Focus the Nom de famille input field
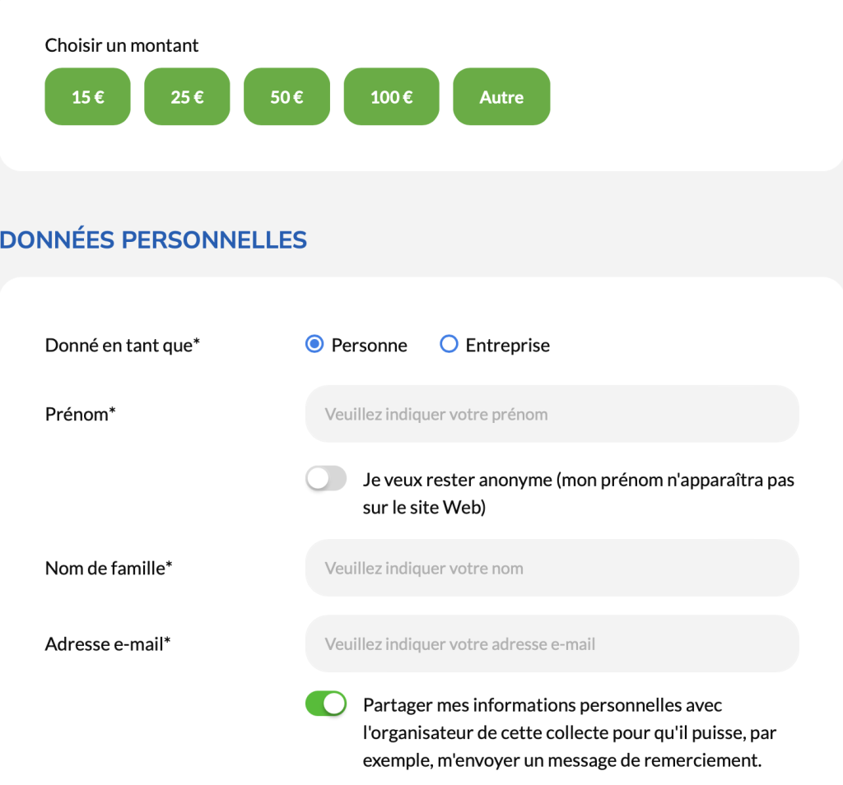The width and height of the screenshot is (843, 785). coord(552,568)
